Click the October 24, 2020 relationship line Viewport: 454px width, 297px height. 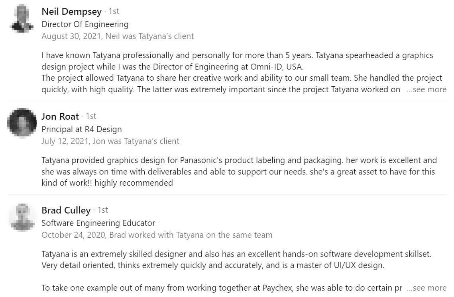pos(157,235)
